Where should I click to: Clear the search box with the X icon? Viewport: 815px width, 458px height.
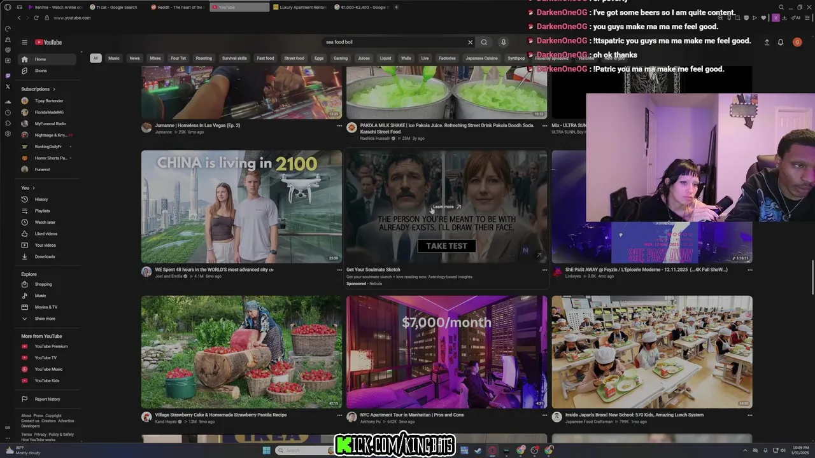click(471, 42)
